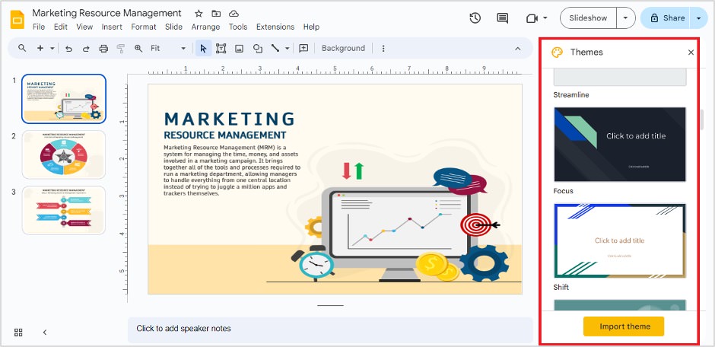Open the Insert menu
715x347 pixels.
[x=112, y=27]
